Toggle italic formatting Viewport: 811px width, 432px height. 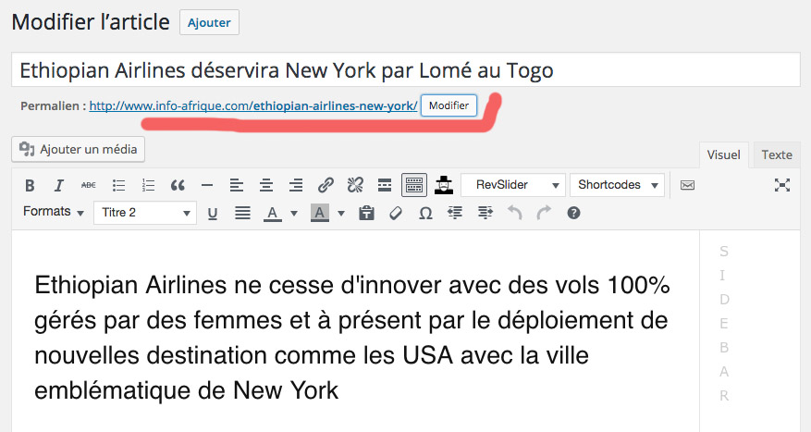click(58, 185)
